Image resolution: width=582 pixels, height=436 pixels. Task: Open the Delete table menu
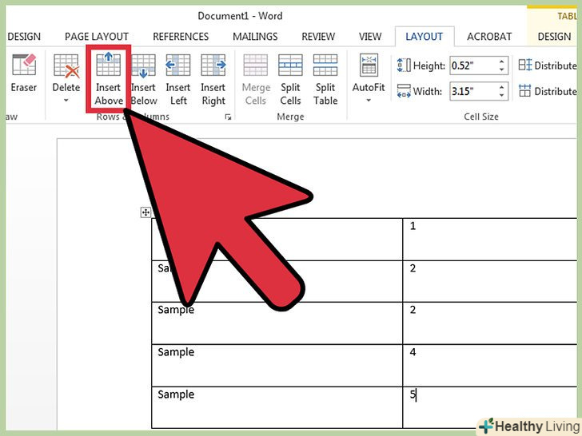coord(66,78)
